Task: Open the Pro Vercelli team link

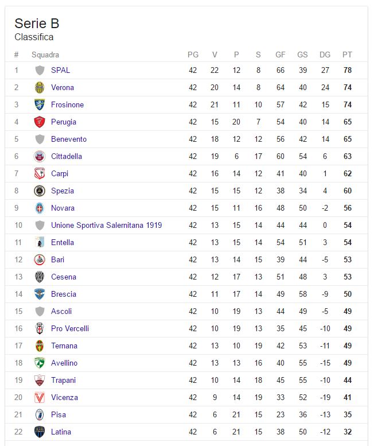Action: (70, 328)
